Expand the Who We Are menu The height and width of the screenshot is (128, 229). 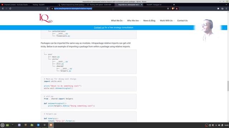[x=133, y=21]
